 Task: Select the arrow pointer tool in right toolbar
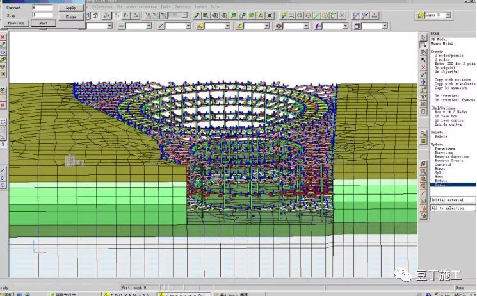tap(423, 37)
